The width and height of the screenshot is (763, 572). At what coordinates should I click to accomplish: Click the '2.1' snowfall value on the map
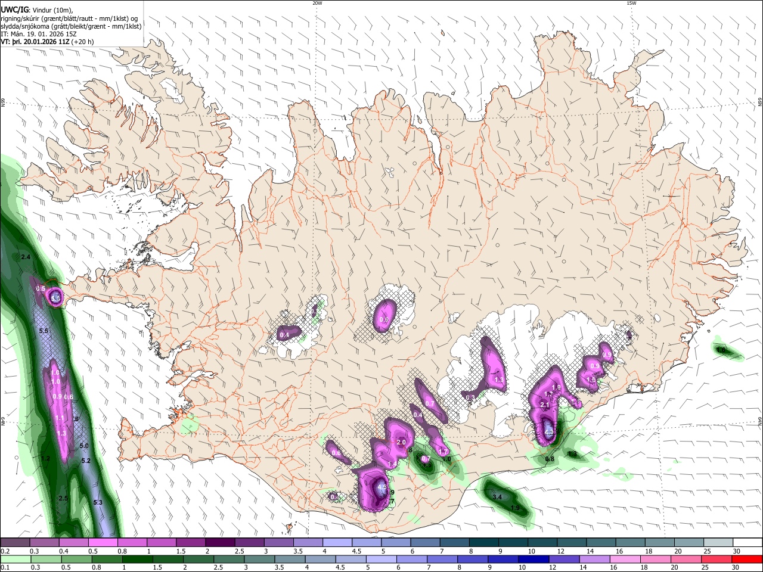click(544, 405)
